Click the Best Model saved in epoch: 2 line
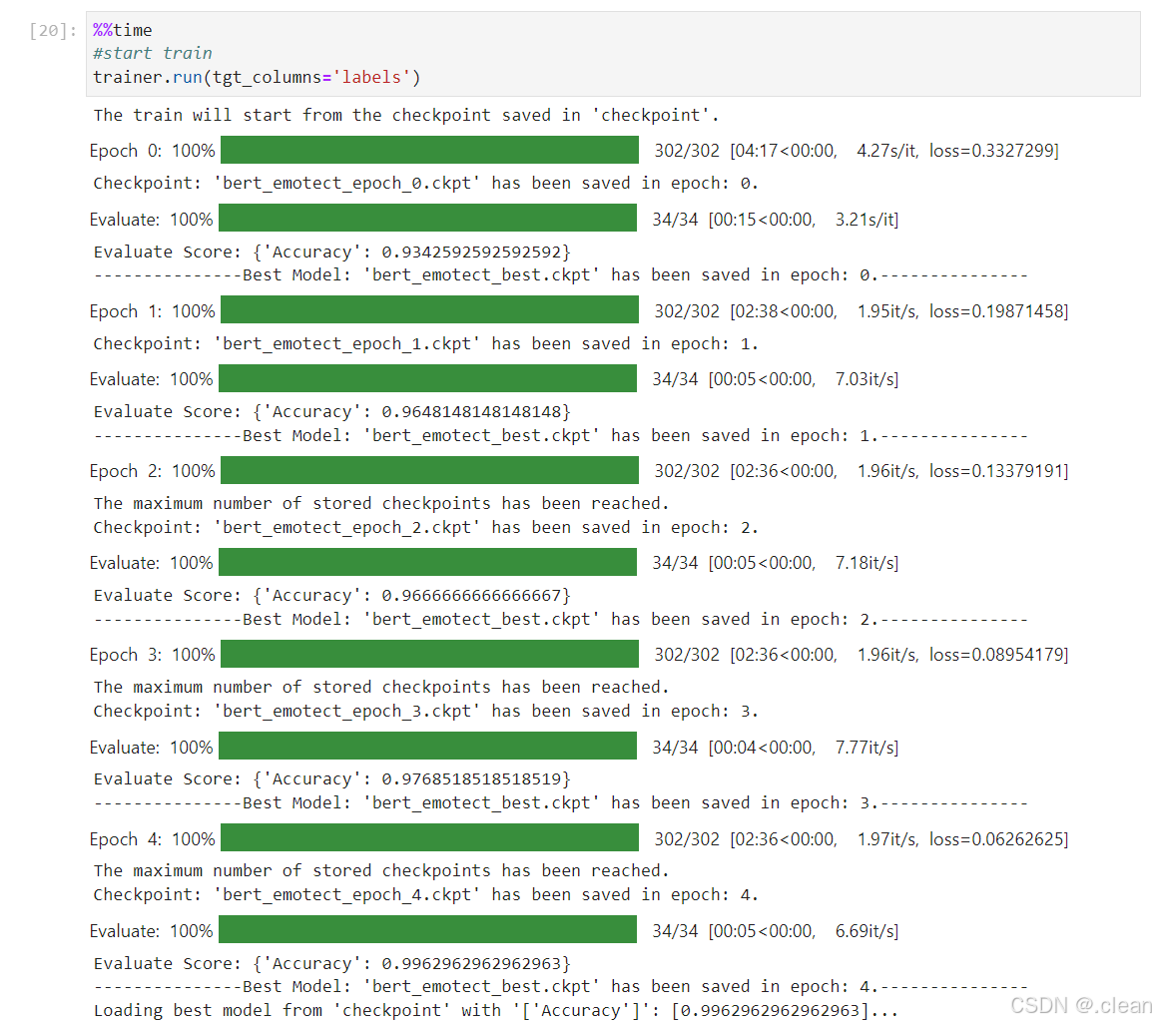Screen dimensions: 1156x1025 [x=560, y=620]
